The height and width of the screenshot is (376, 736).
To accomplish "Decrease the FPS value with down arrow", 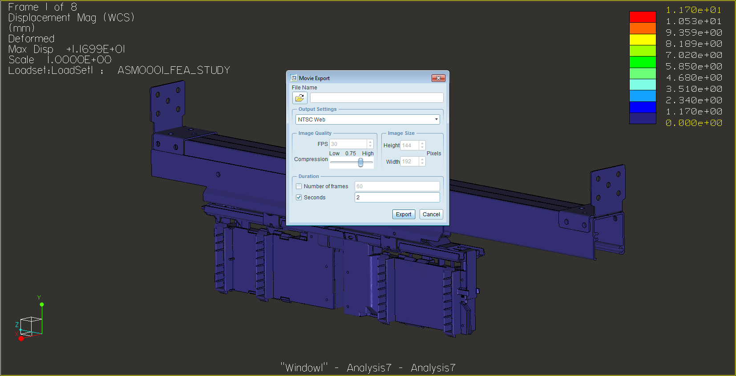I will (x=370, y=146).
